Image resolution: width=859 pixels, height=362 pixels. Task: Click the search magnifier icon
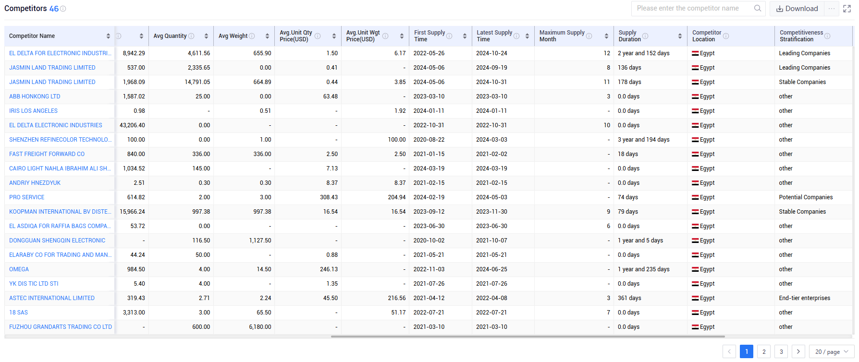coord(758,8)
